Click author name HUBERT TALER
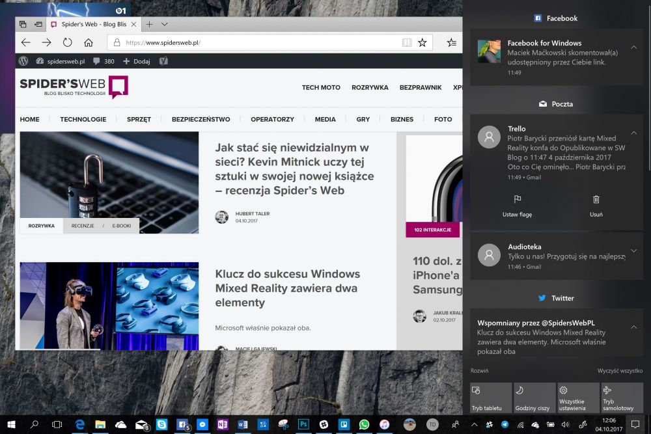The image size is (651, 434). coord(253,213)
